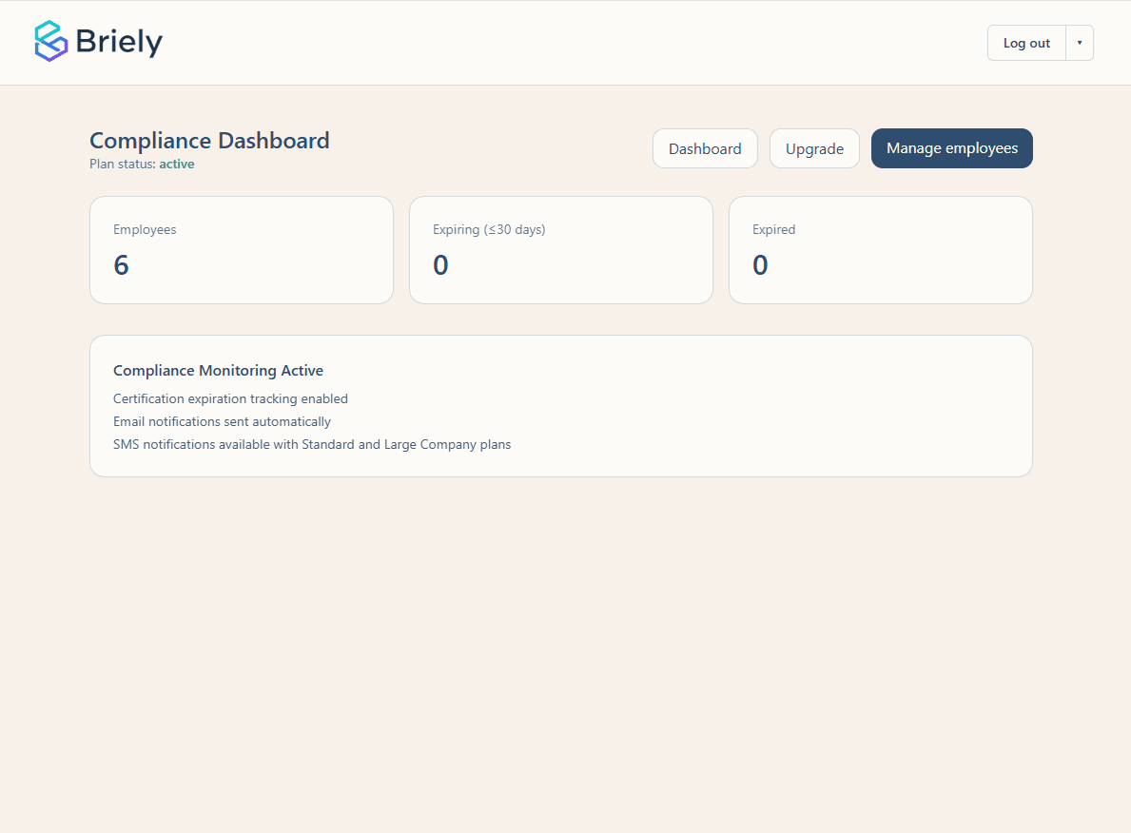The image size is (1131, 833).
Task: Select the email notifications automatic line
Action: tap(222, 421)
